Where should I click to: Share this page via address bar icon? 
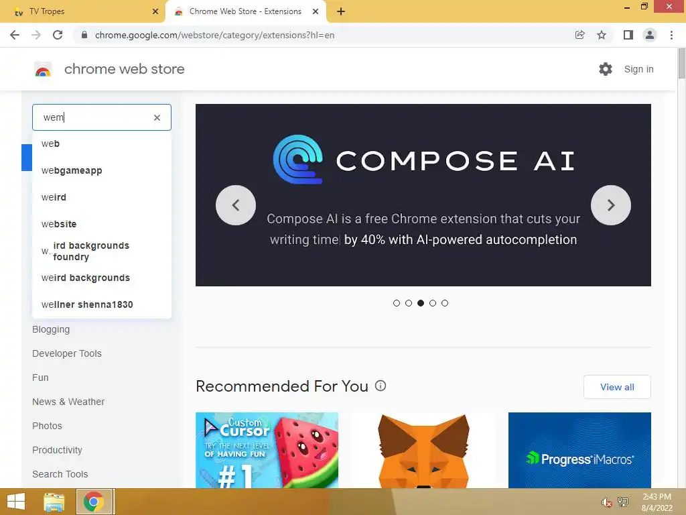tap(579, 35)
